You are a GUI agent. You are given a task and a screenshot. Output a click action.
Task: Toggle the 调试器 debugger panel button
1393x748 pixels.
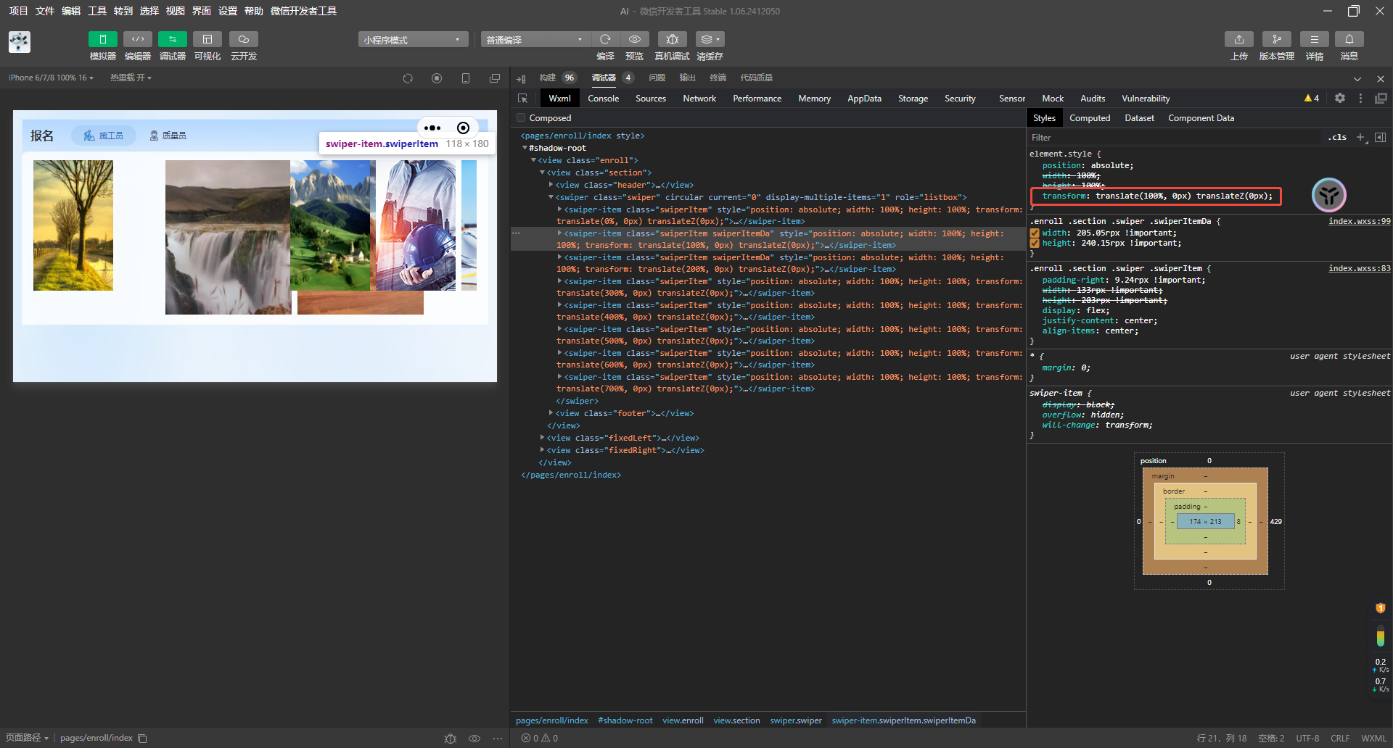pyautogui.click(x=173, y=39)
